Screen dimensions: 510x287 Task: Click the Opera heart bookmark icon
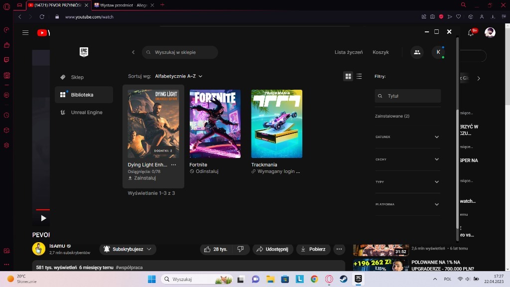tap(458, 16)
